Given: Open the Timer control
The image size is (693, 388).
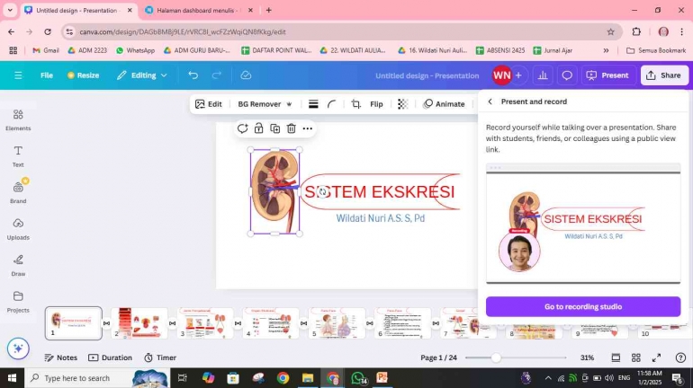Looking at the screenshot, I should point(160,357).
